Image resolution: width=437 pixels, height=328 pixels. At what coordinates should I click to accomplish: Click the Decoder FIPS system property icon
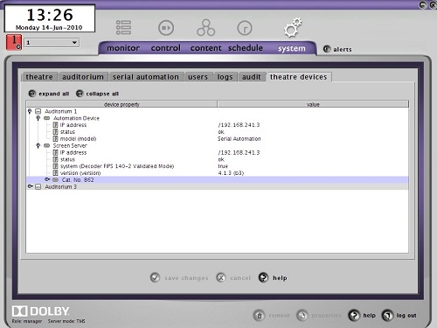55,166
